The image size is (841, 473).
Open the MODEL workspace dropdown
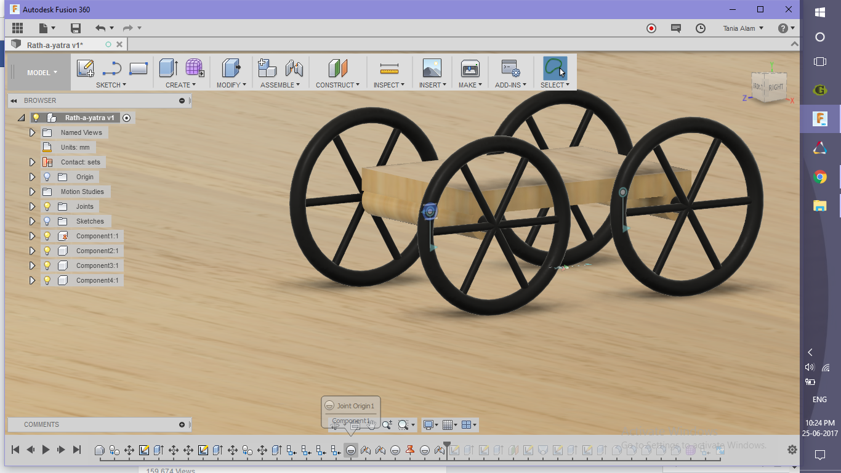point(42,73)
